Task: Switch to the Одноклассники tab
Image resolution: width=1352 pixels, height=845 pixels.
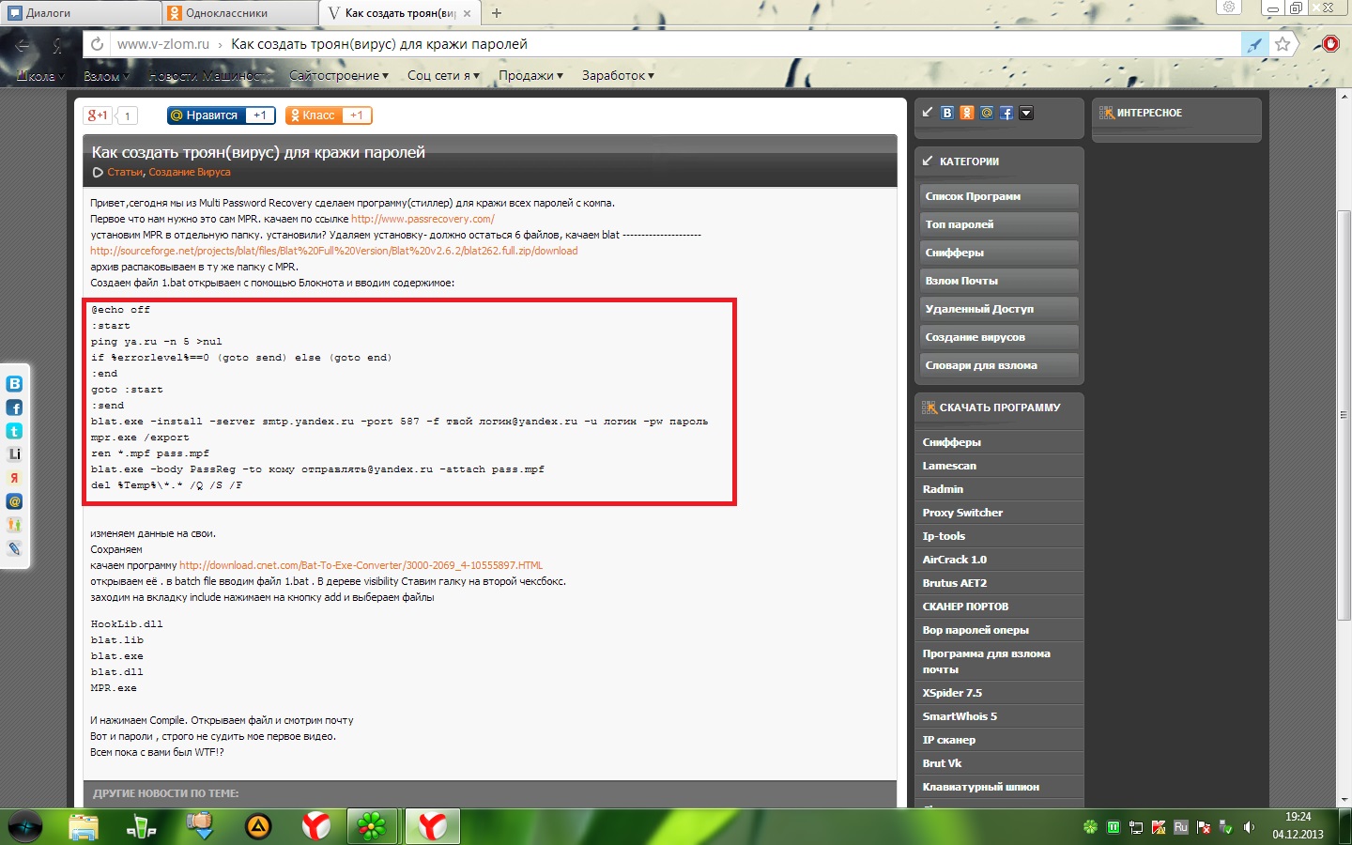Action: tap(239, 13)
